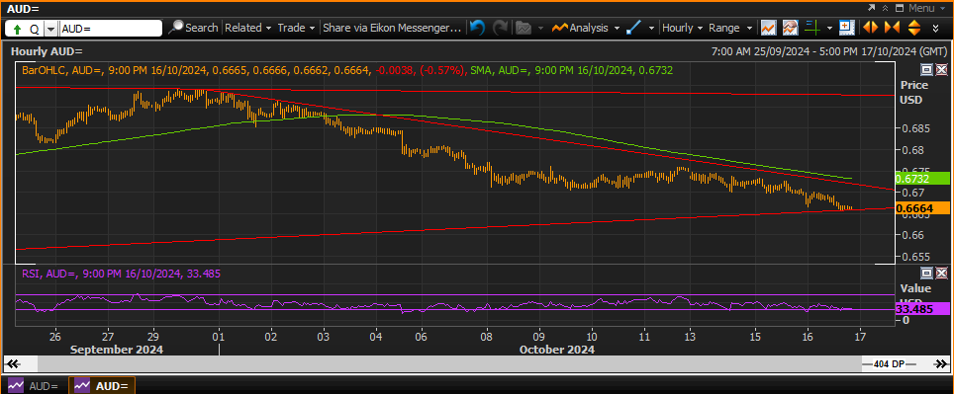Screen dimensions: 954x394
Task: Click the AUD= symbol input field
Action: pyautogui.click(x=111, y=28)
